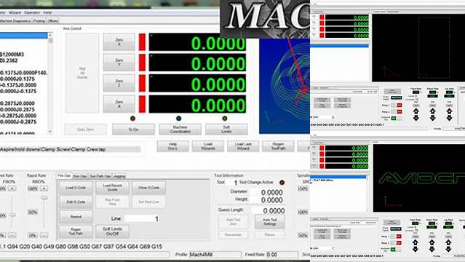Click the G-code list scroll up arrow
This screenshot has height=262, width=465.
49,36
